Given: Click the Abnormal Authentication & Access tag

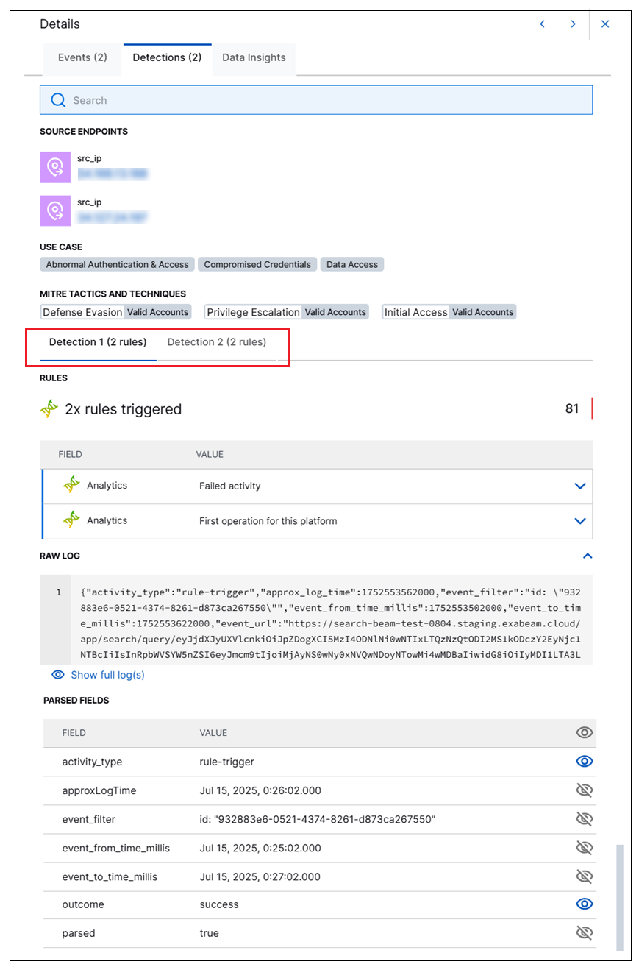Looking at the screenshot, I should (117, 264).
